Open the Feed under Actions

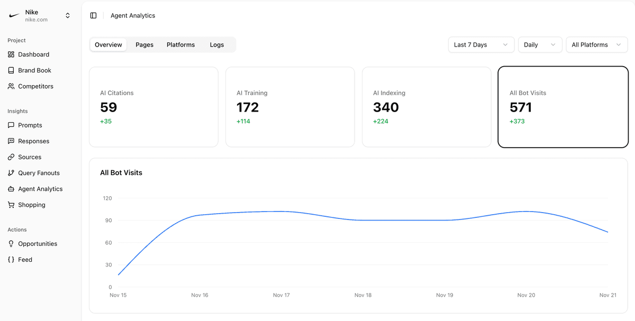(x=25, y=259)
